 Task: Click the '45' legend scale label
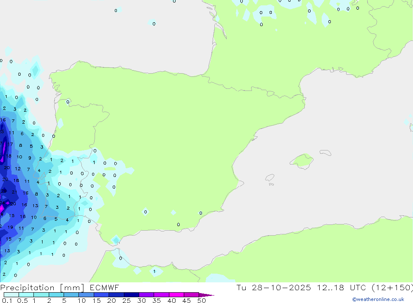click(187, 301)
